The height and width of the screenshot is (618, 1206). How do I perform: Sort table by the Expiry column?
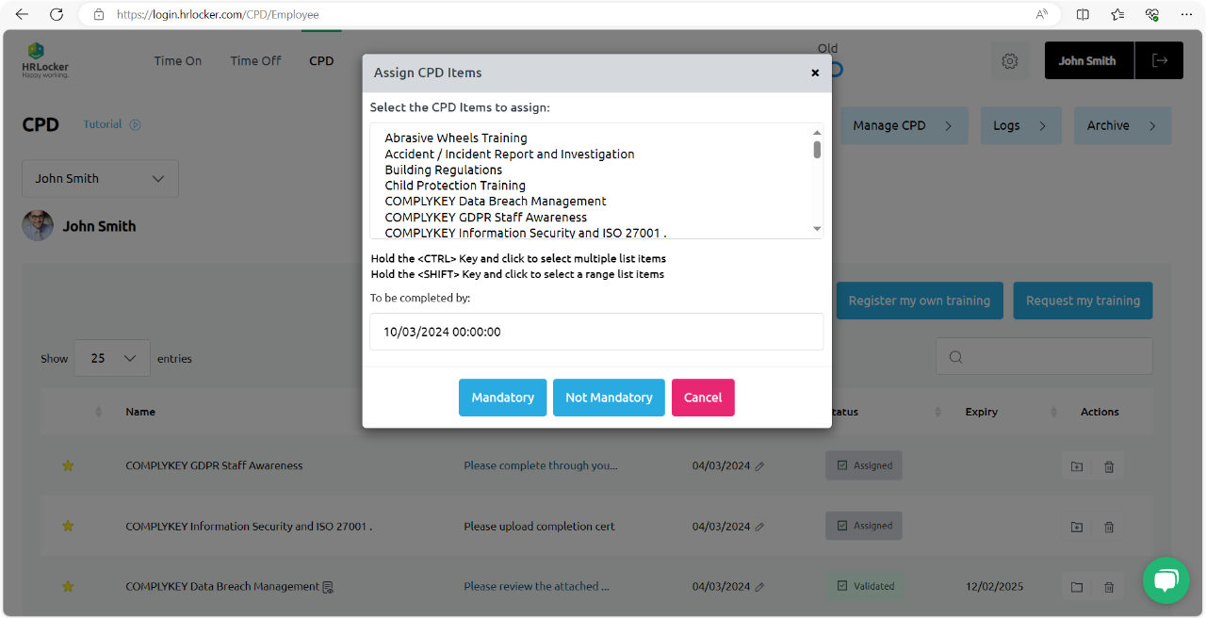click(x=981, y=412)
